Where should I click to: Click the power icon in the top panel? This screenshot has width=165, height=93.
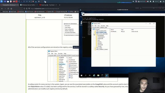pyautogui.click(x=164, y=2)
